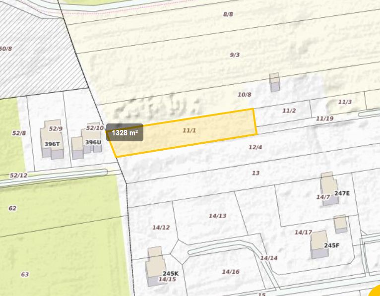The width and height of the screenshot is (380, 296).
Task: Click parcel label 62
Action: pos(12,208)
